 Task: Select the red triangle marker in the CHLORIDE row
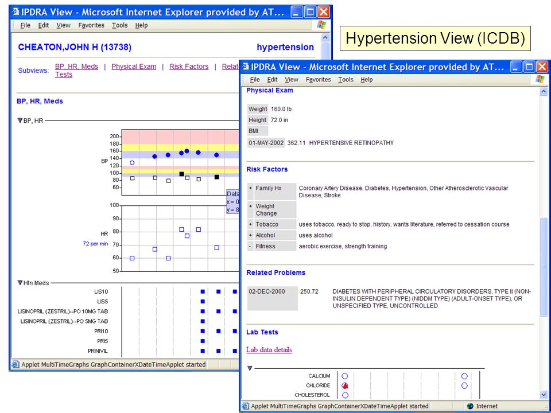pos(345,385)
